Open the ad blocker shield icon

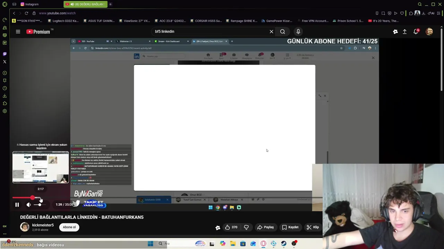pos(389,13)
